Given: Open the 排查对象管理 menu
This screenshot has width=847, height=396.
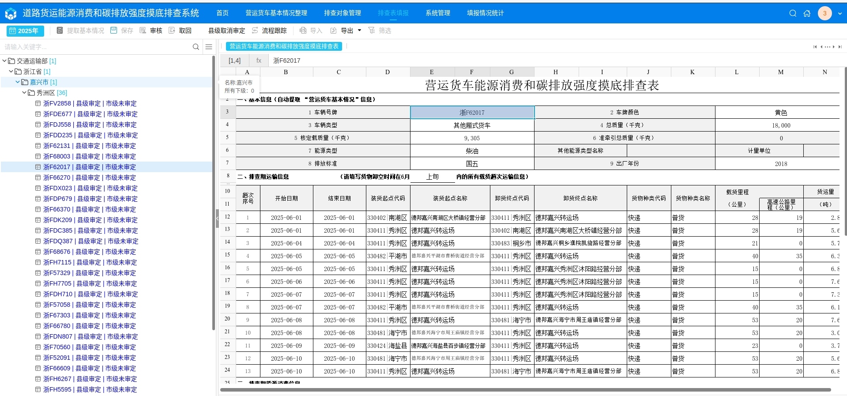Looking at the screenshot, I should coord(343,13).
